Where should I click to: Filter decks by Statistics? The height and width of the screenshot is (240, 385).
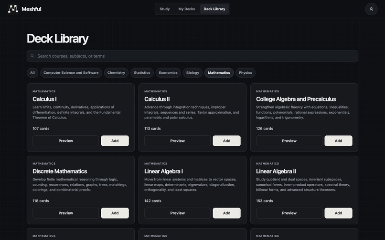142,73
